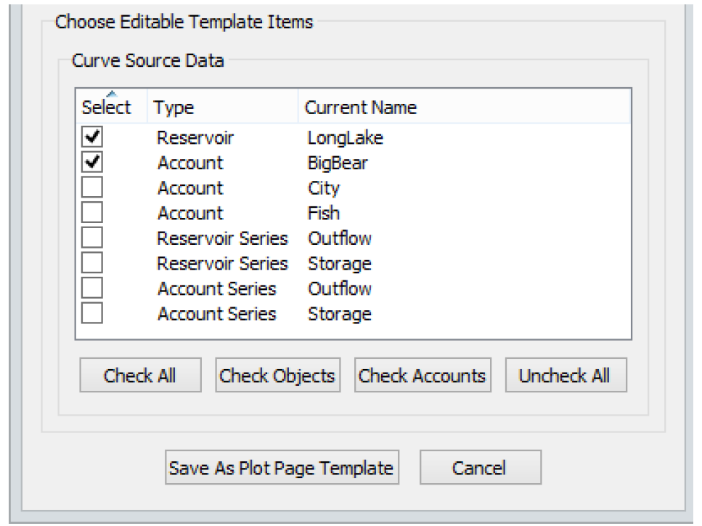The width and height of the screenshot is (702, 526).
Task: Sort list by the Select column header
Action: coord(107,108)
